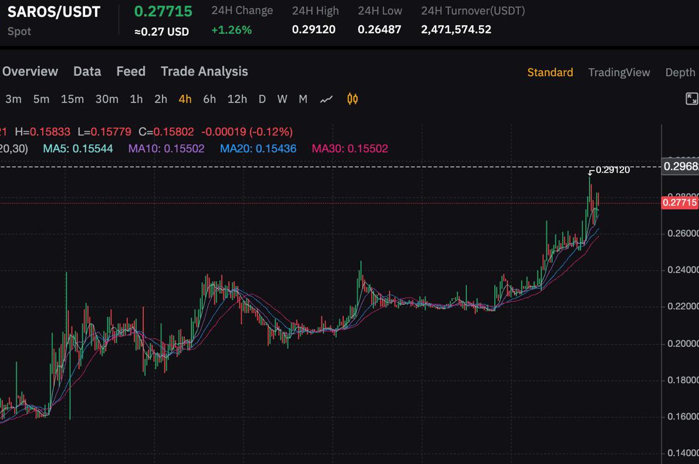Click 24H Turnover value 2,471,574.52
699x464 pixels.
(x=456, y=29)
